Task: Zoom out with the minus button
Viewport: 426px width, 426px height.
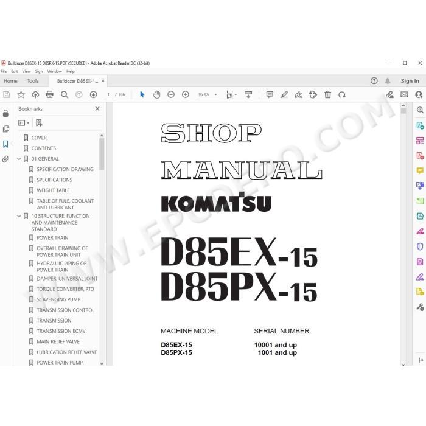Action: 171,94
